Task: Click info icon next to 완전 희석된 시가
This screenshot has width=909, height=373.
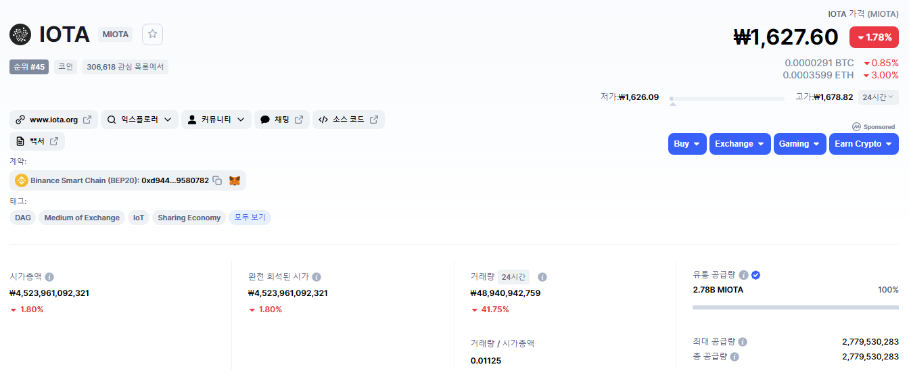Action: [x=317, y=277]
